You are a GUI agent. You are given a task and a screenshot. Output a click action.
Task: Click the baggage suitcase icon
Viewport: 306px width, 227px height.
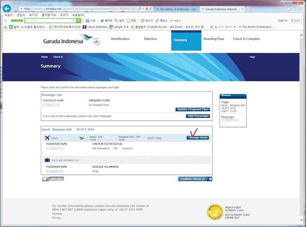[x=47, y=160]
